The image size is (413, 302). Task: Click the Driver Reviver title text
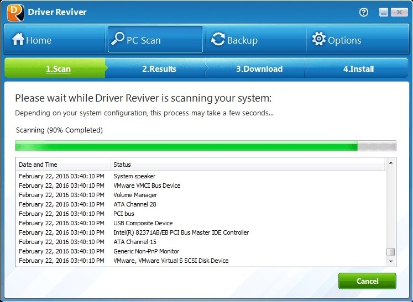pos(57,12)
